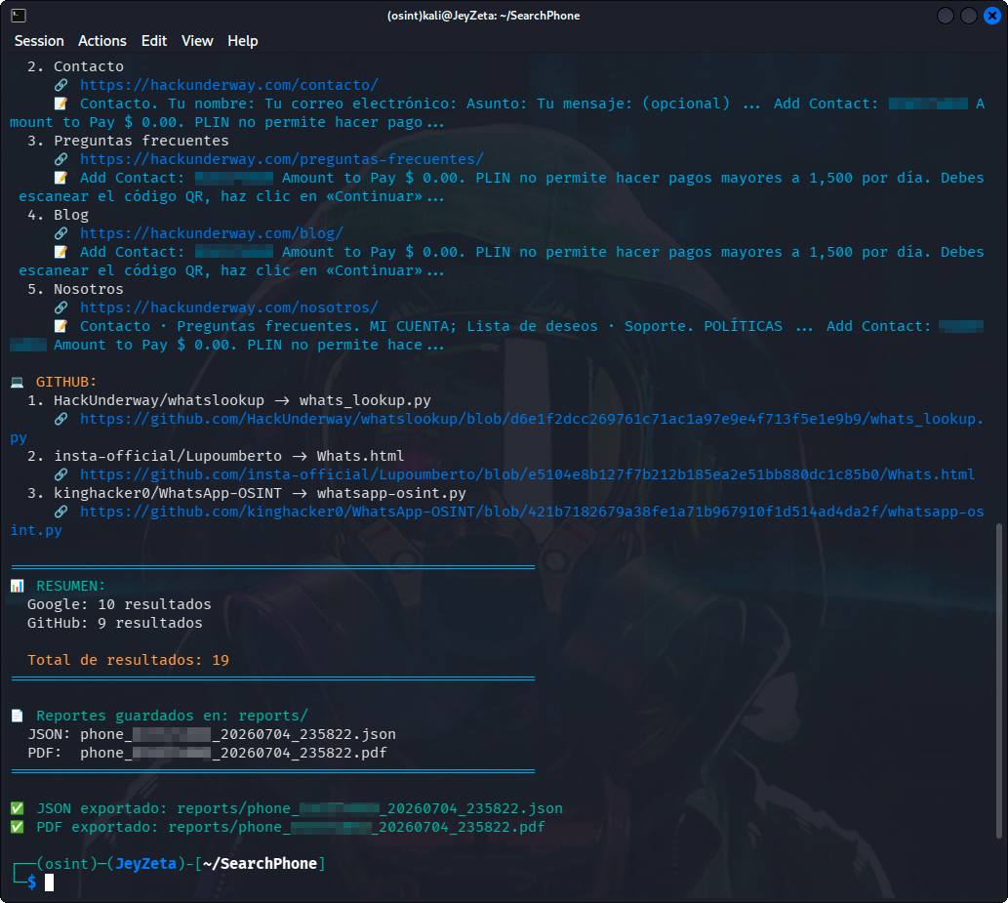Click 'Reportes guardados en: reports/' line

click(x=173, y=716)
